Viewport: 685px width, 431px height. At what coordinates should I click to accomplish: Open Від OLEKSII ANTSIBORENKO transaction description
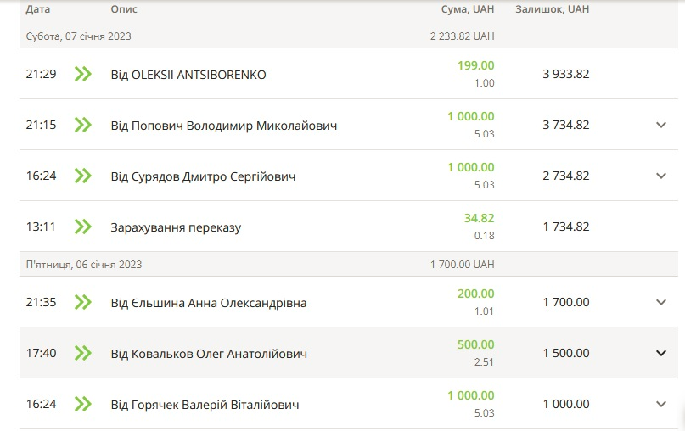click(188, 75)
